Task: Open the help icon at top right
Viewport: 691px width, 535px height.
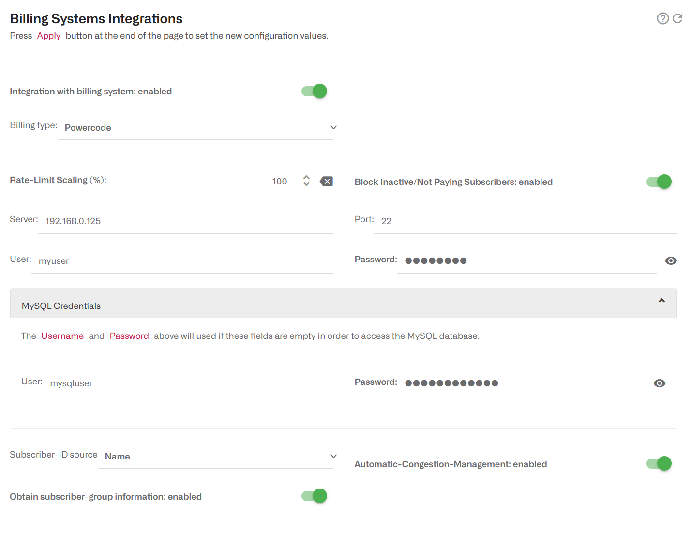Action: tap(662, 18)
